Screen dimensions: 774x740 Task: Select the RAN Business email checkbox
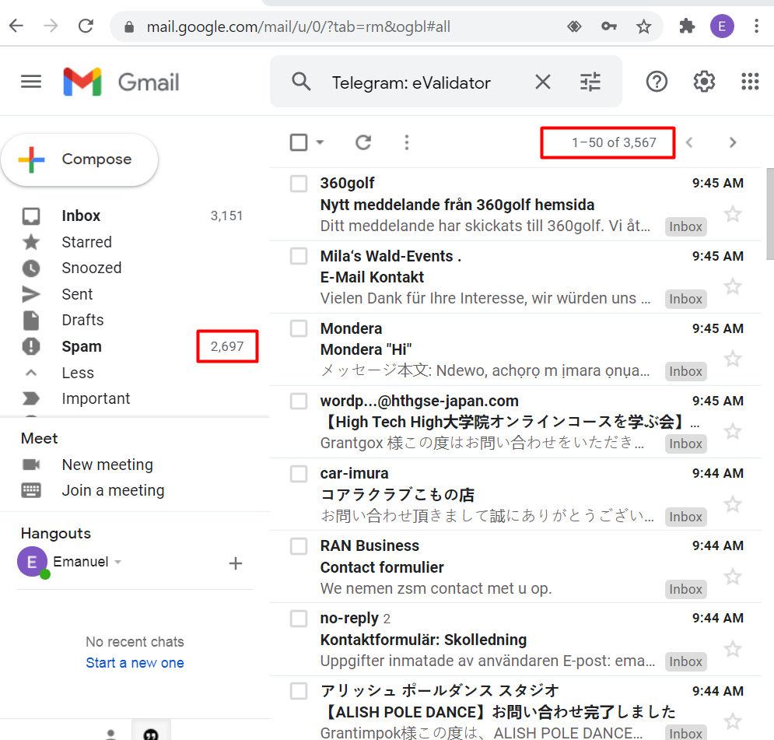tap(299, 545)
